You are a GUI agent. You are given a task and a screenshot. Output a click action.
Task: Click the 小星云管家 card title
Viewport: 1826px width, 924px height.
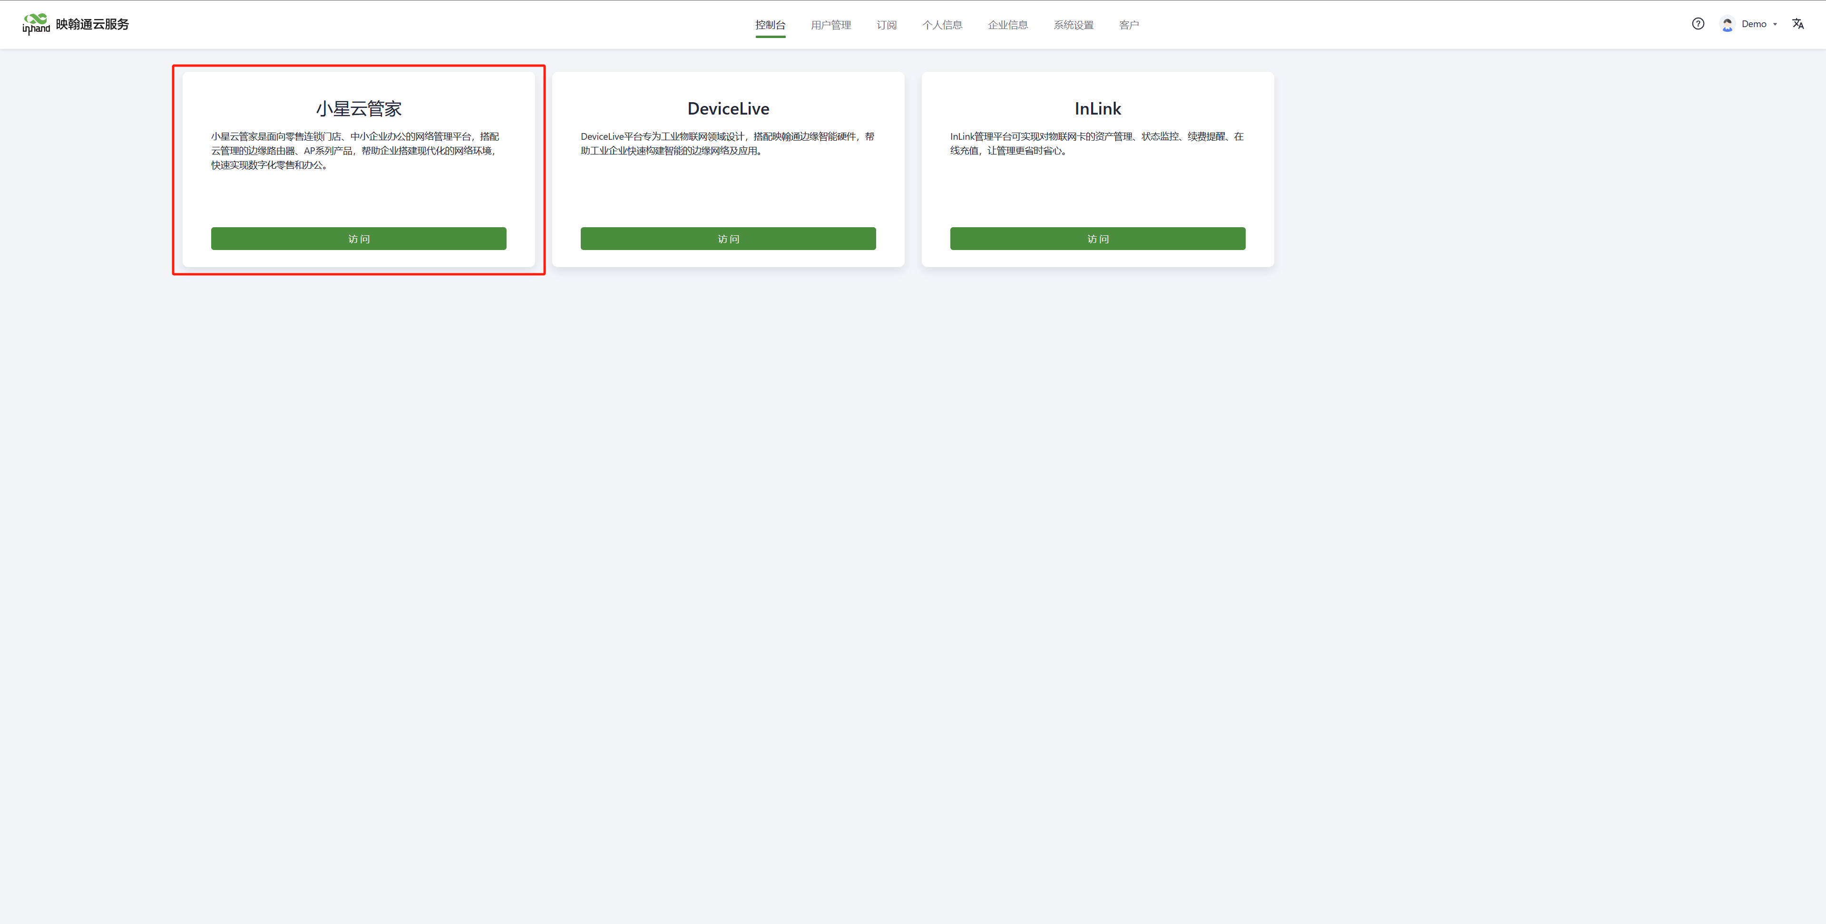359,108
